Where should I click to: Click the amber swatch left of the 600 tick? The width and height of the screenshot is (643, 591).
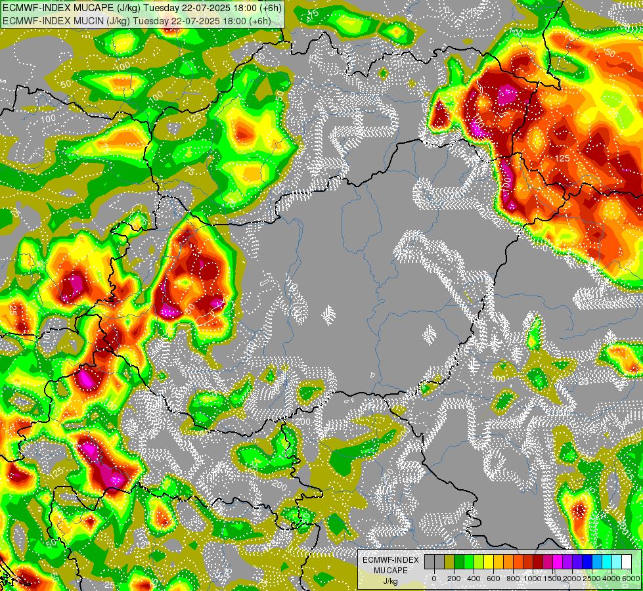[499, 561]
